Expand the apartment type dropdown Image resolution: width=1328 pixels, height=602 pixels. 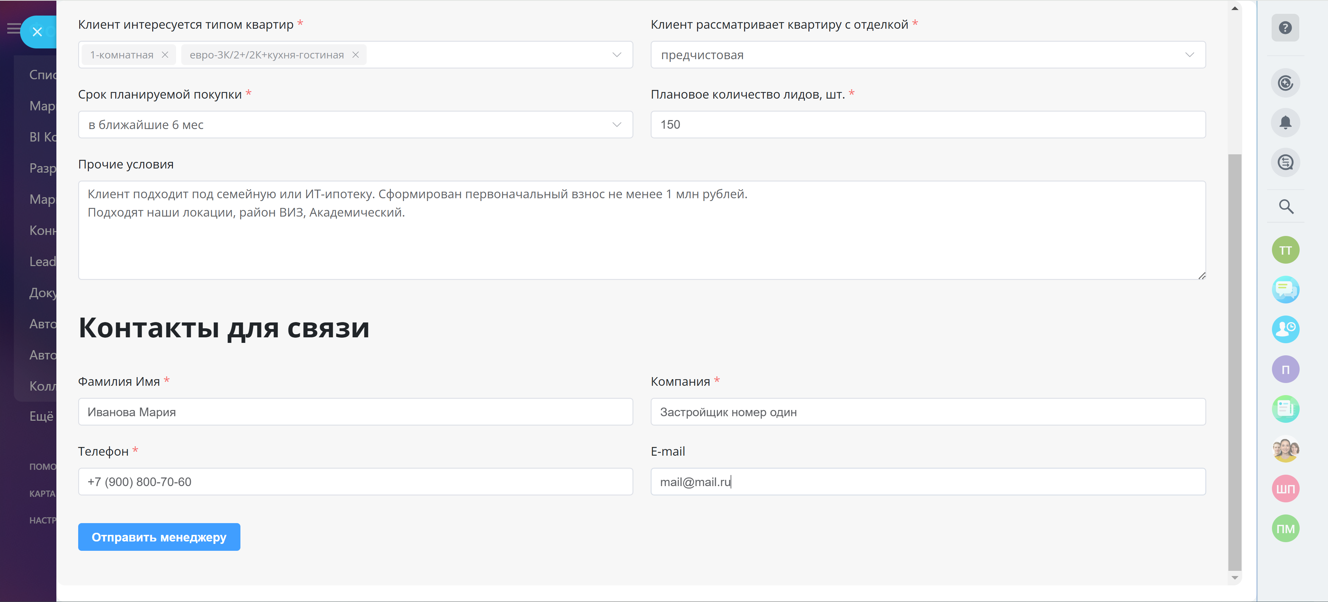[616, 55]
